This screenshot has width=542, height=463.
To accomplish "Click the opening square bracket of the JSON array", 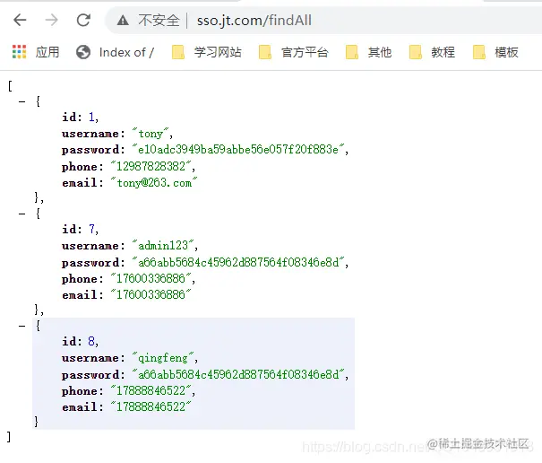I will point(10,85).
